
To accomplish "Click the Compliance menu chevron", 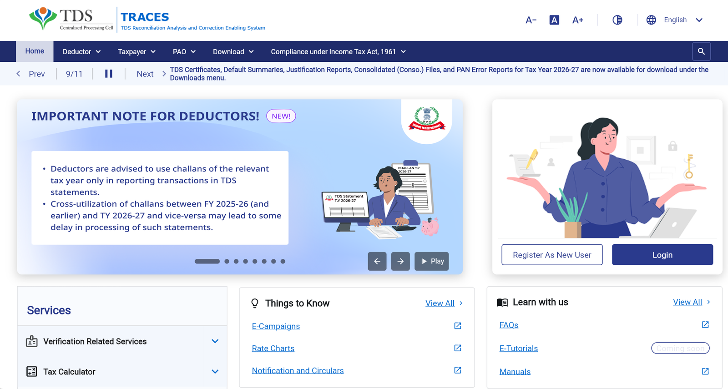I will [403, 52].
